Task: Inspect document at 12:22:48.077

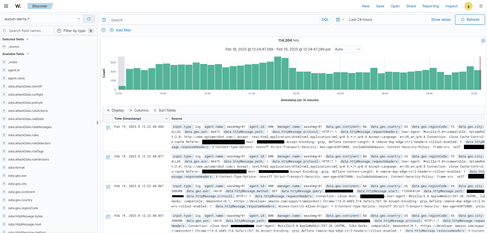Action: point(108,158)
